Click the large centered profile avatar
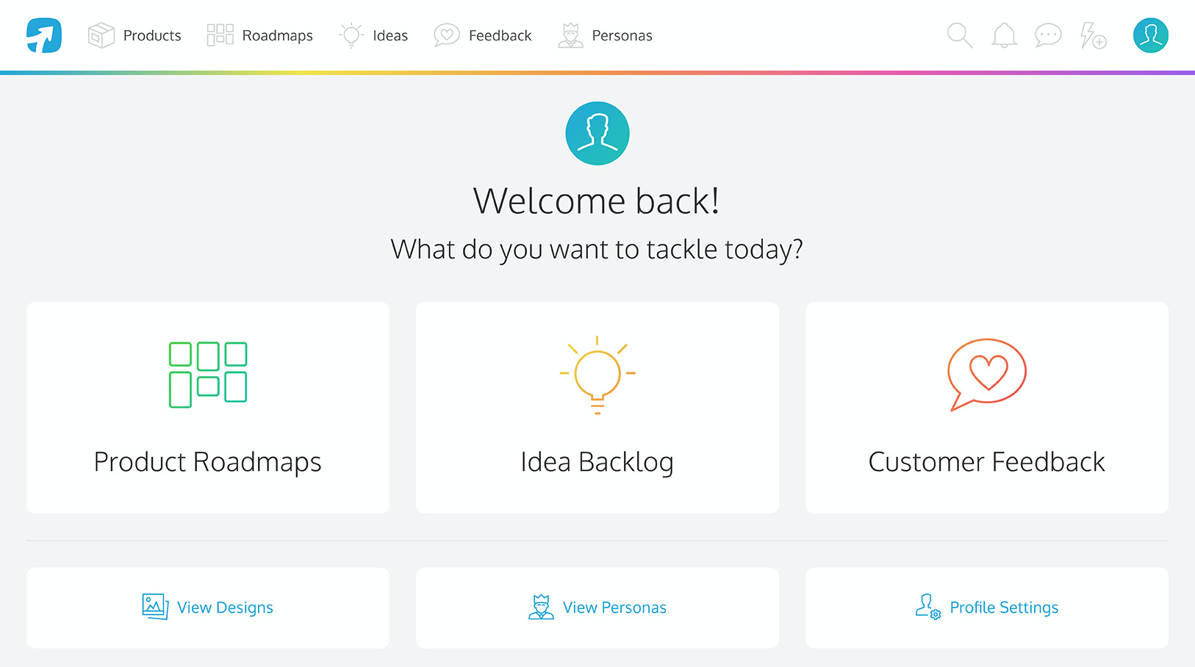 click(597, 133)
